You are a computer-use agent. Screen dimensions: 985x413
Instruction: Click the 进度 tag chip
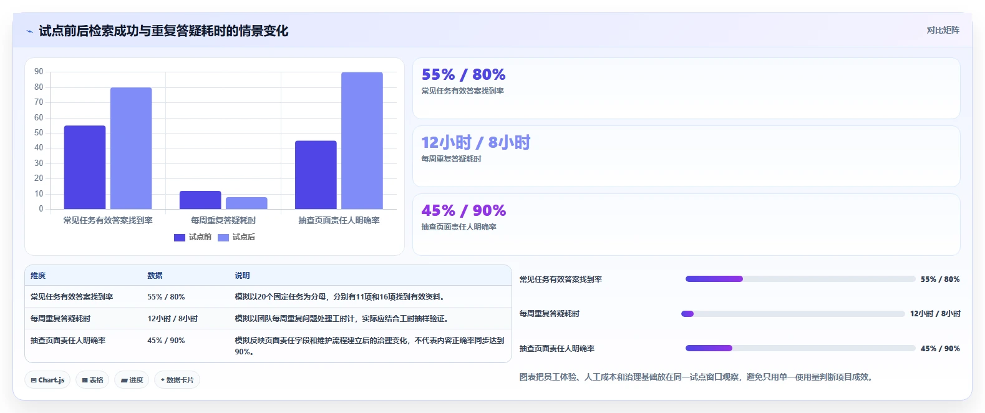pyautogui.click(x=132, y=380)
